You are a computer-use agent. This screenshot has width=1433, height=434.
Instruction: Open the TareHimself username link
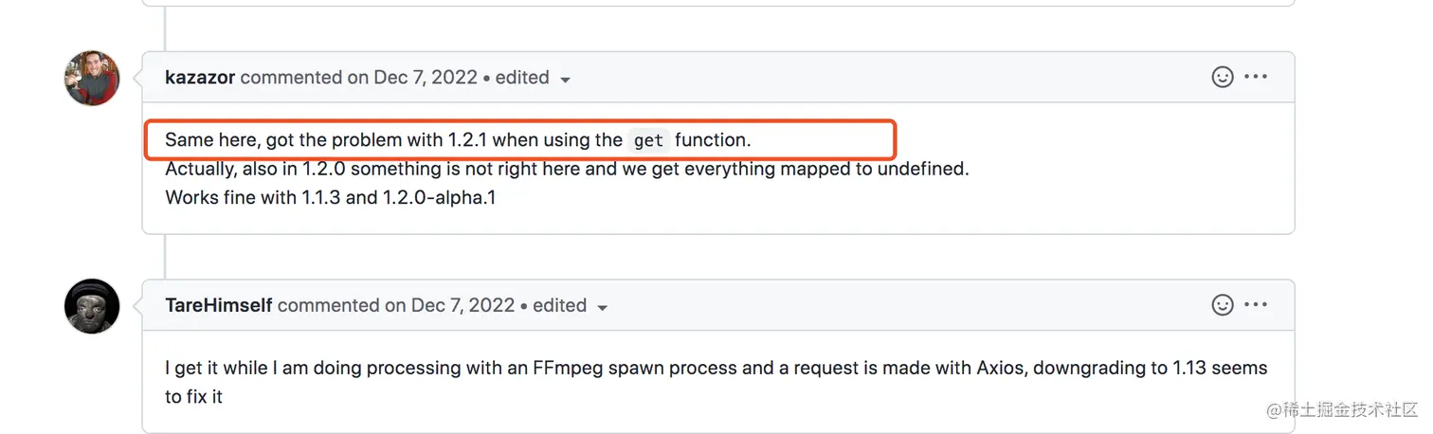218,306
